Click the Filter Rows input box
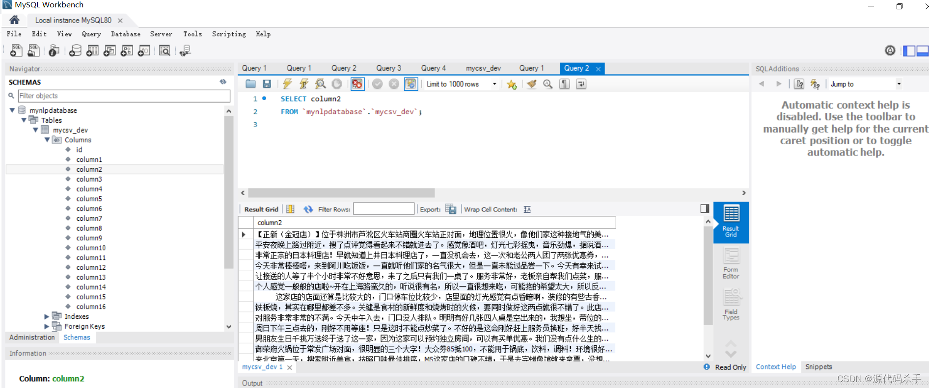This screenshot has height=388, width=929. click(x=383, y=209)
